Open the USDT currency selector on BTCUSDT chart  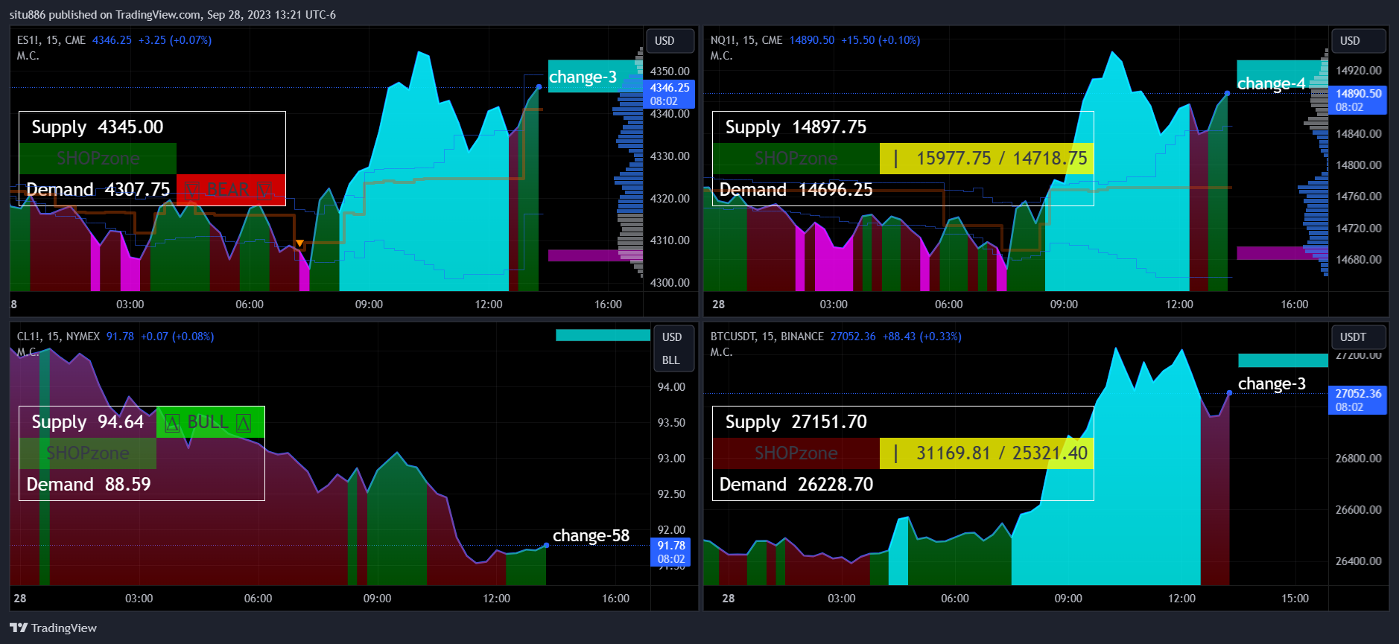pos(1358,337)
